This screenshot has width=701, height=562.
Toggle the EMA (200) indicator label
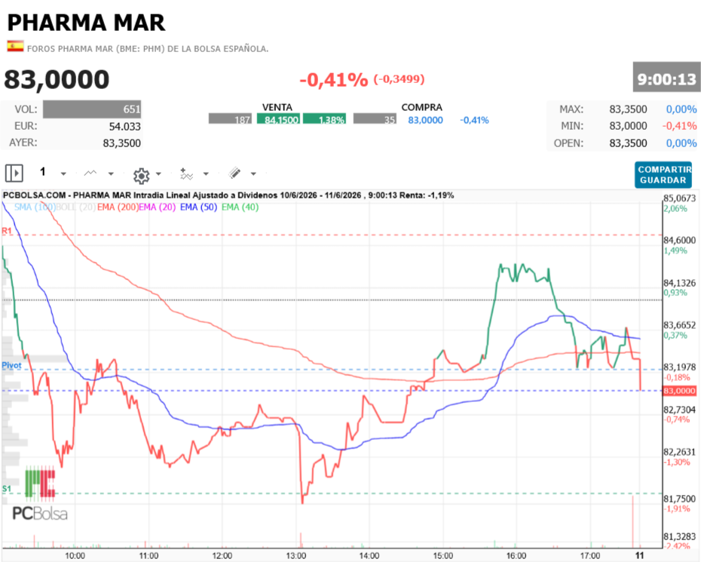coord(118,207)
